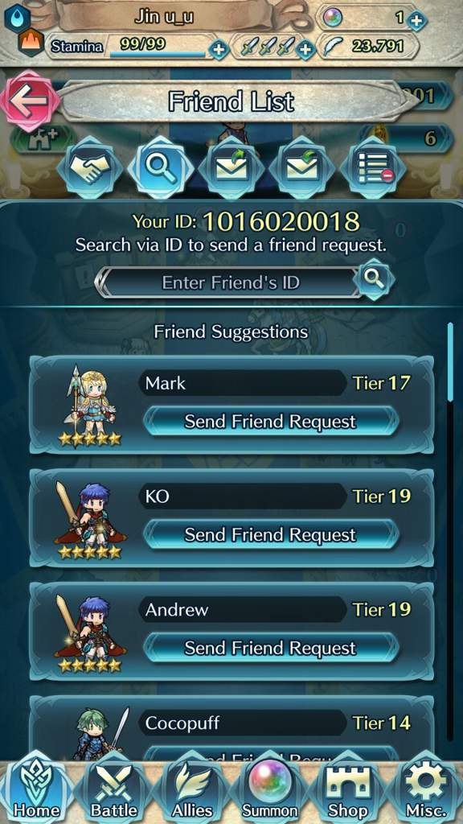This screenshot has height=824, width=463.
Task: Select the magnifying glass search tab
Action: [160, 168]
